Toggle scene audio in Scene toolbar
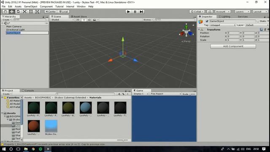Viewport: 270px width, 152px height. pos(89,20)
